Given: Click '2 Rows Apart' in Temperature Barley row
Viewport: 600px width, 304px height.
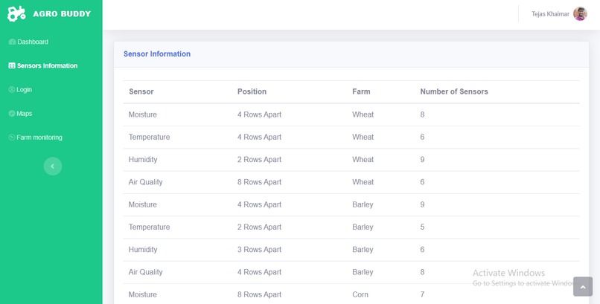Looking at the screenshot, I should (x=259, y=227).
